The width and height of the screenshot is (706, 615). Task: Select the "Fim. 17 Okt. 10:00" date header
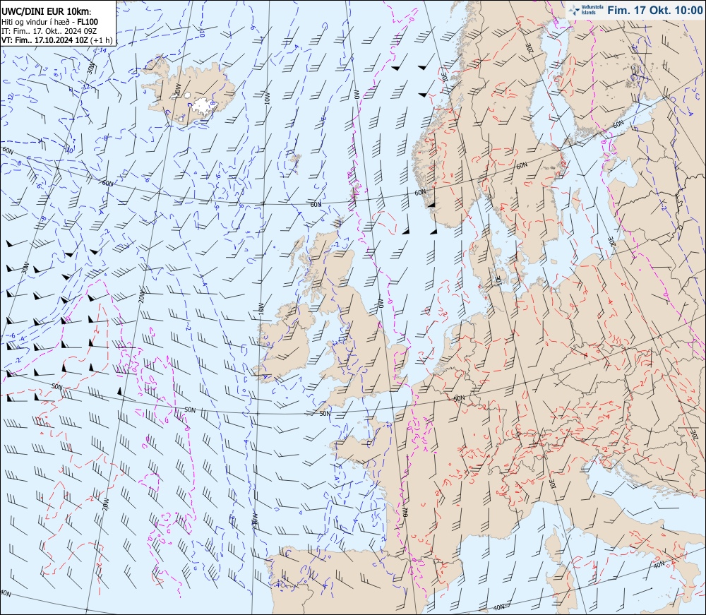tap(654, 11)
